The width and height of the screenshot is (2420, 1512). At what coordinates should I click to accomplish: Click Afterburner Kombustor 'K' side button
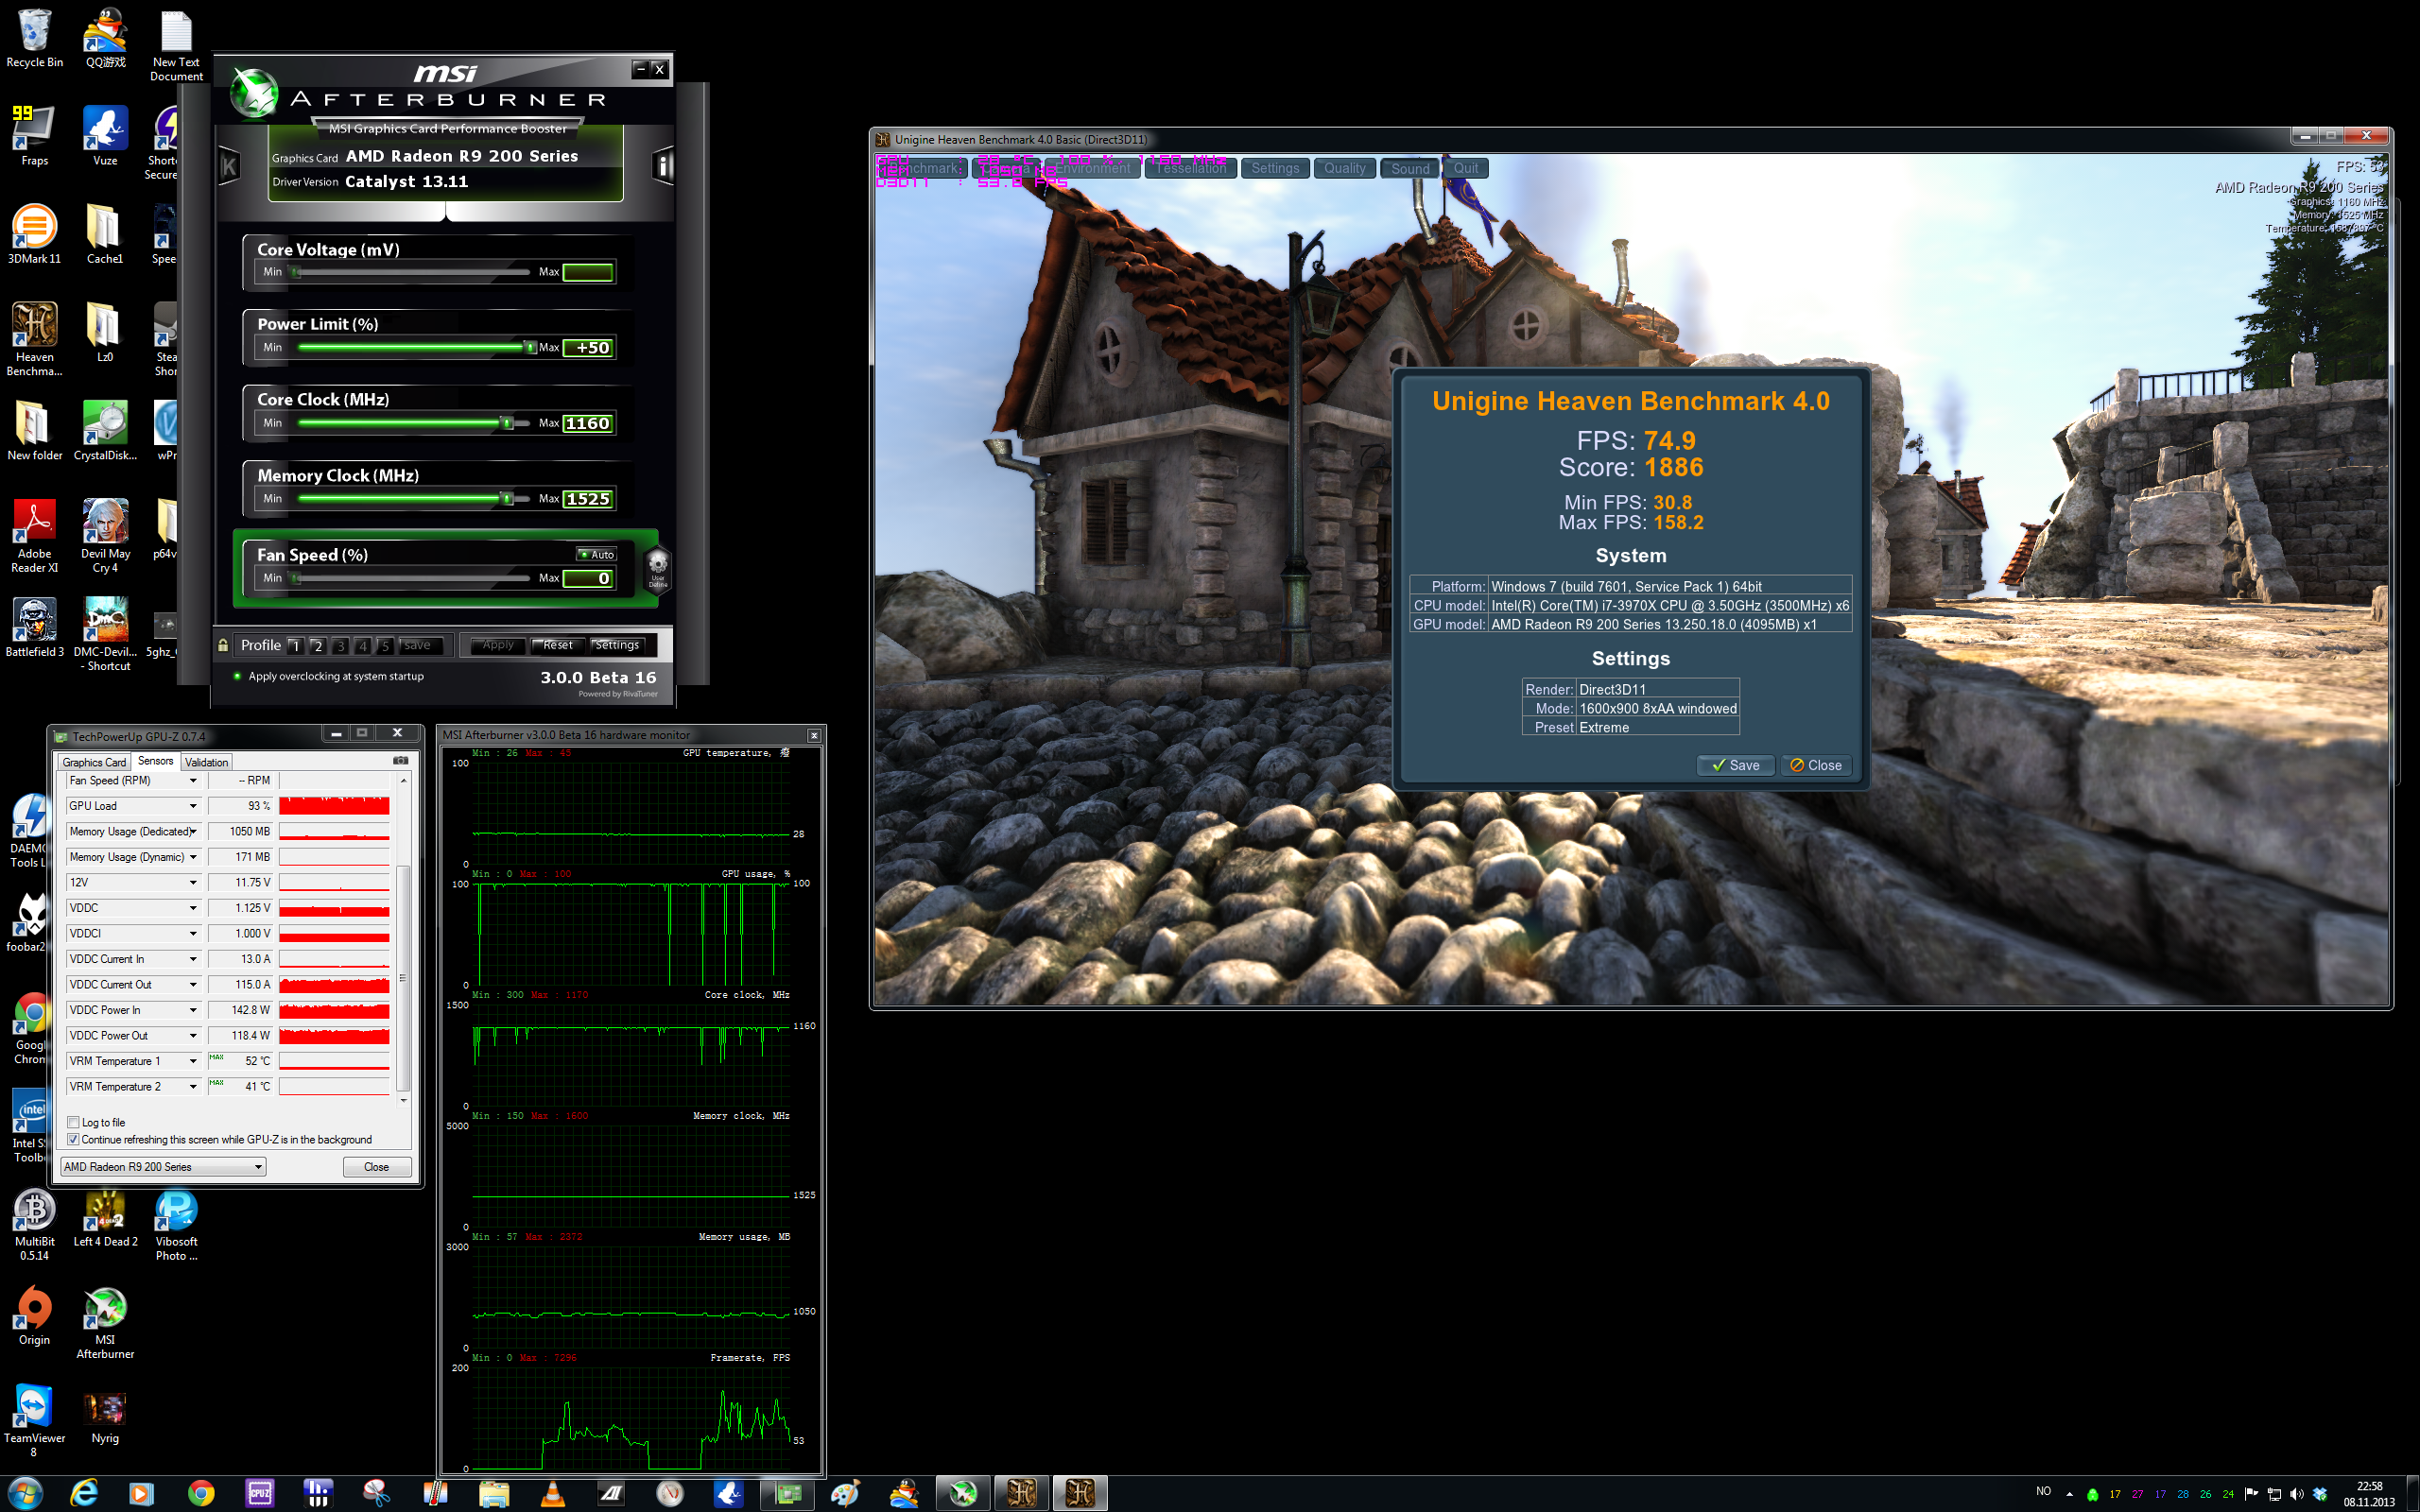229,165
